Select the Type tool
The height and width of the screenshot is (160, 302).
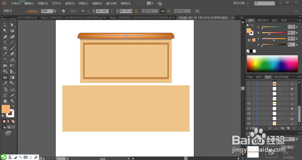pos(5,42)
